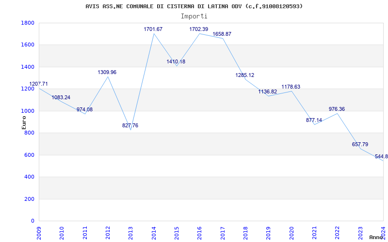
Task: Click the 1309.96 data label
Action: pos(107,72)
